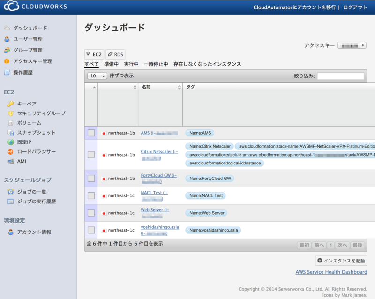
Task: Open the FortyCloud GW instance link
Action: point(159,179)
